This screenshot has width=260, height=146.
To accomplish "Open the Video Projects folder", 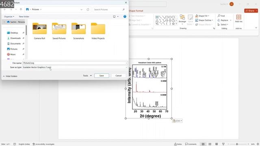I will [x=98, y=31].
